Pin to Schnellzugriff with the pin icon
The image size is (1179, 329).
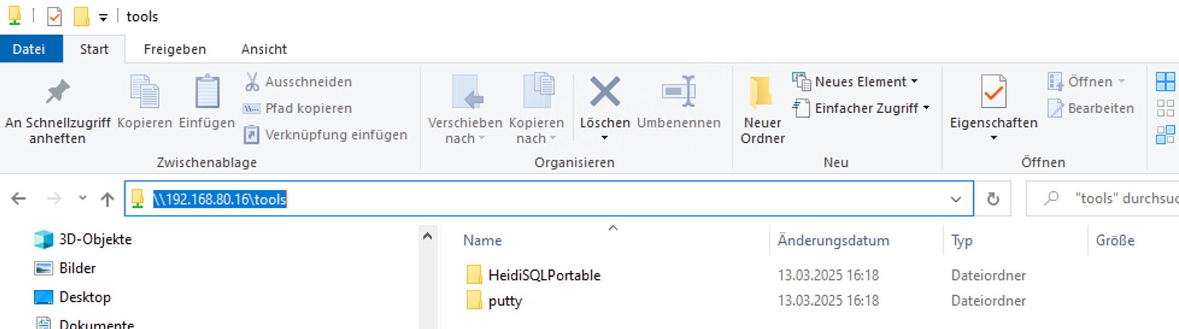tap(58, 93)
